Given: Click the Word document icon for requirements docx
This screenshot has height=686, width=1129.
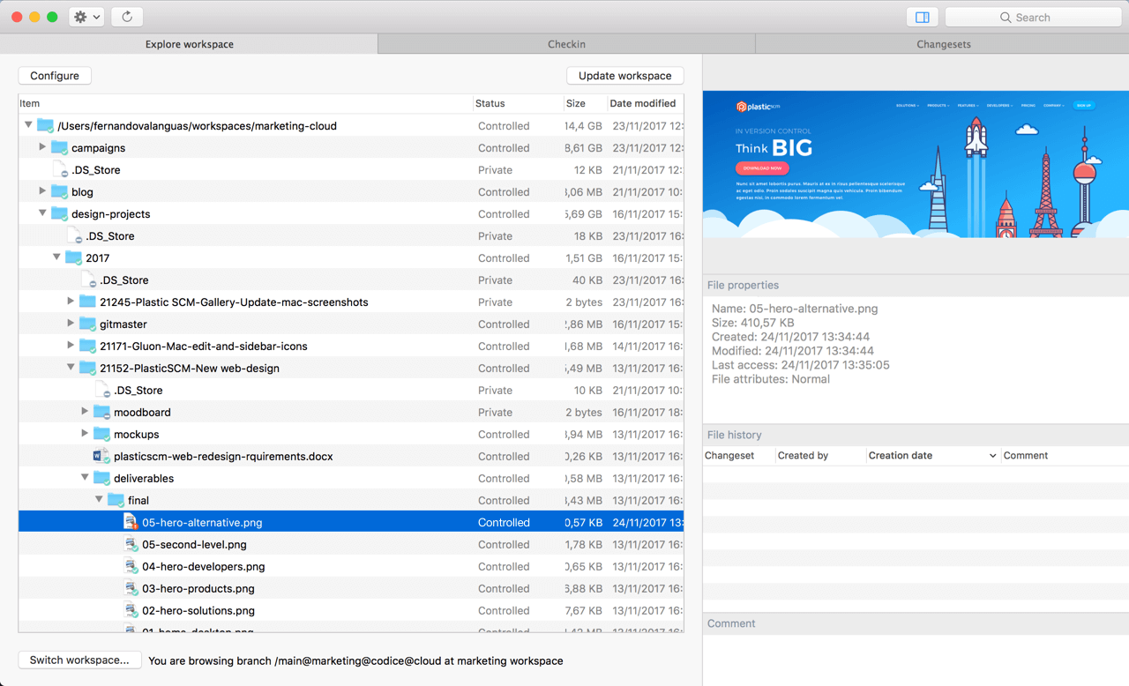Looking at the screenshot, I should tap(101, 456).
